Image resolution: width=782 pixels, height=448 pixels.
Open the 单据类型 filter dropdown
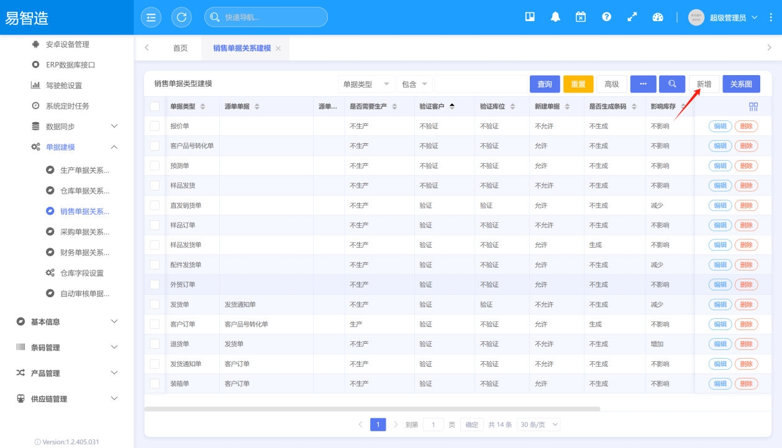click(x=366, y=84)
